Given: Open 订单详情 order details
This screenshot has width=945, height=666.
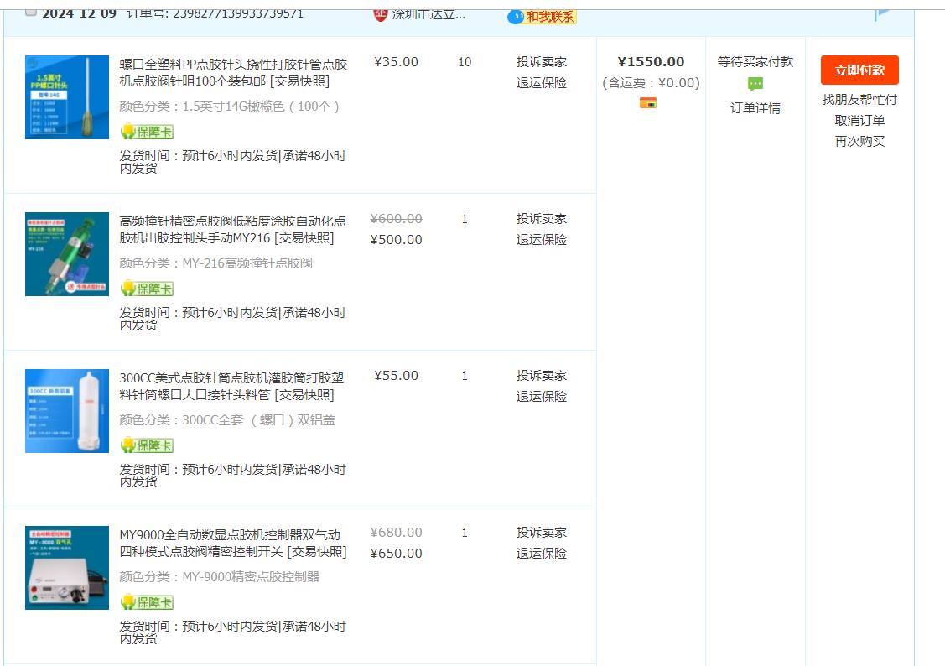Looking at the screenshot, I should tap(755, 108).
